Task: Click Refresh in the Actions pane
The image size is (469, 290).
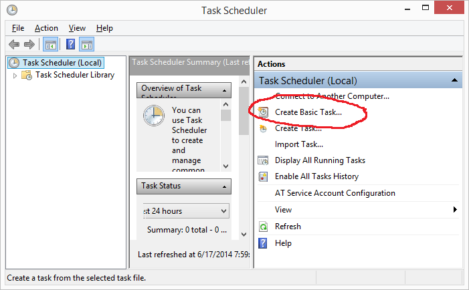Action: click(288, 227)
